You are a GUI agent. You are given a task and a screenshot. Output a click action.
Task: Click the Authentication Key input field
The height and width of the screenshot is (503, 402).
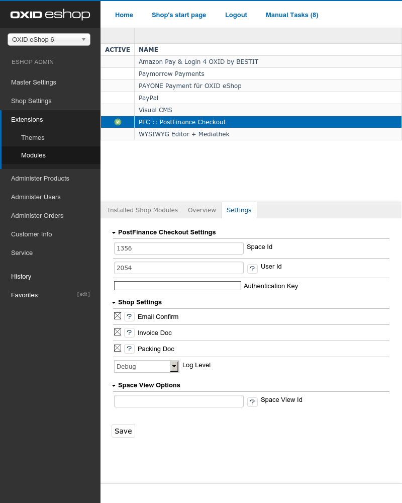click(x=177, y=285)
